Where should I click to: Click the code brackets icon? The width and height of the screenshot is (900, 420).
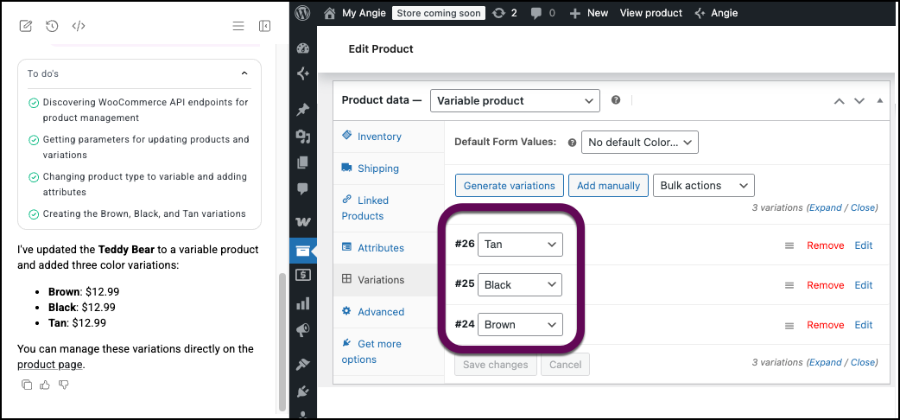click(x=79, y=26)
